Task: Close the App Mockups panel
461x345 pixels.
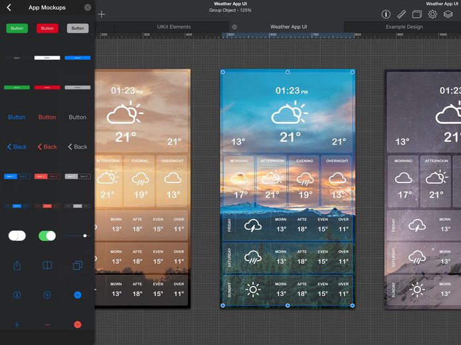Action: pyautogui.click(x=88, y=7)
